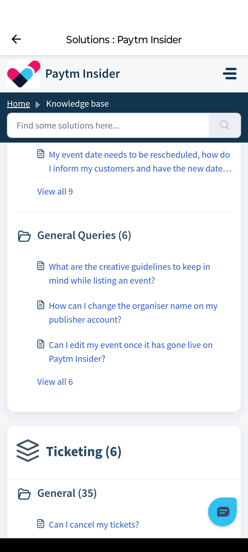Image resolution: width=248 pixels, height=552 pixels.
Task: Open the hamburger menu
Action: click(x=230, y=73)
